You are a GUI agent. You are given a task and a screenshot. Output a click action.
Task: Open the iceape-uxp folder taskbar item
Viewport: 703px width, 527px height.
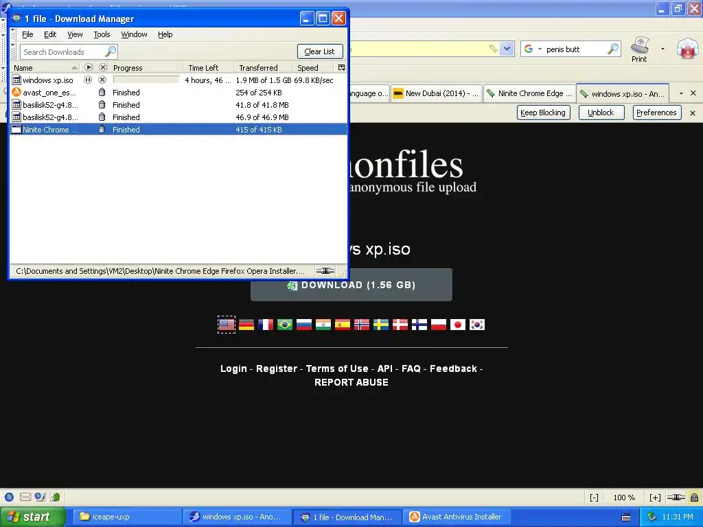[126, 517]
